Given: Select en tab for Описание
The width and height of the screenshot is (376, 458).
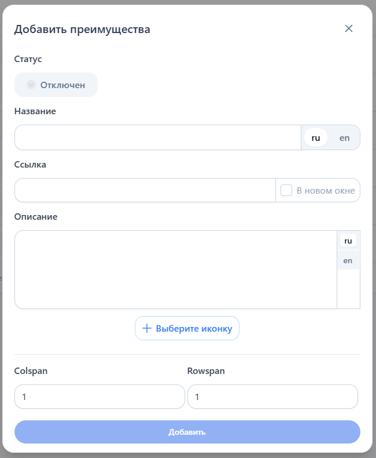Looking at the screenshot, I should [348, 260].
